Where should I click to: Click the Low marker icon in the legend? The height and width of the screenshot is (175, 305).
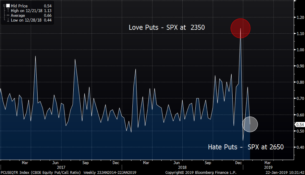[8, 20]
